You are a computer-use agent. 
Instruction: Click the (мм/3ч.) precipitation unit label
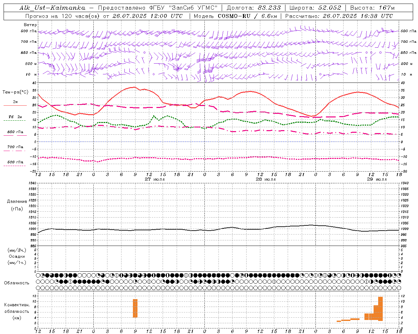point(17,250)
